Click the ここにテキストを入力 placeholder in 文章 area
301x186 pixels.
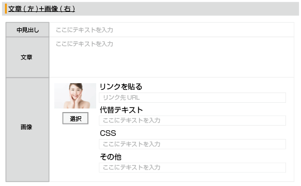[x=84, y=44]
